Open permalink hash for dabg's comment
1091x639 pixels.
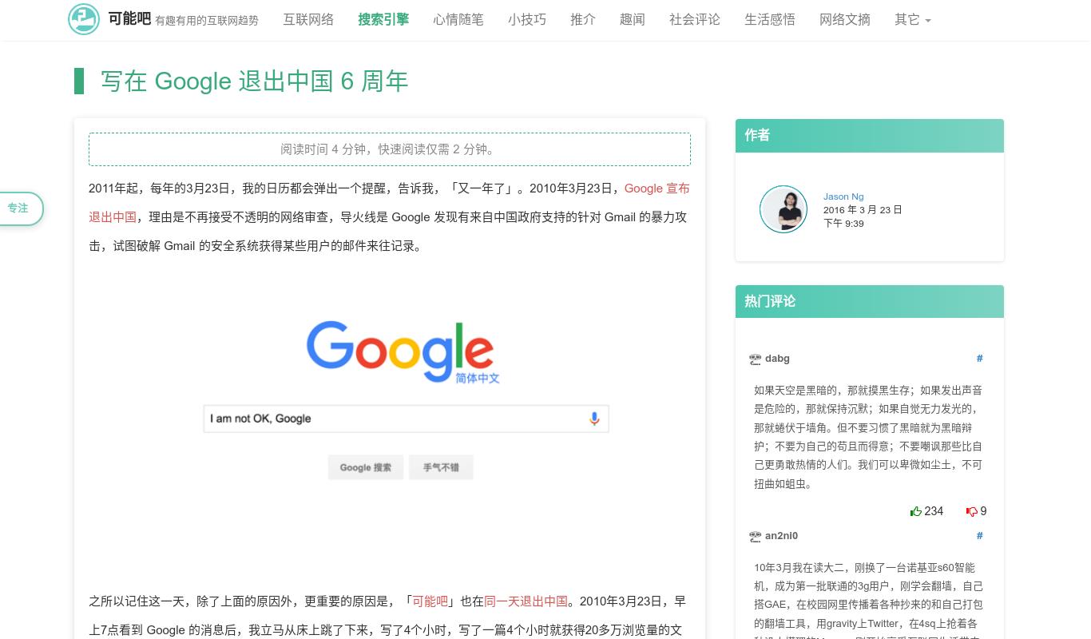coord(979,359)
